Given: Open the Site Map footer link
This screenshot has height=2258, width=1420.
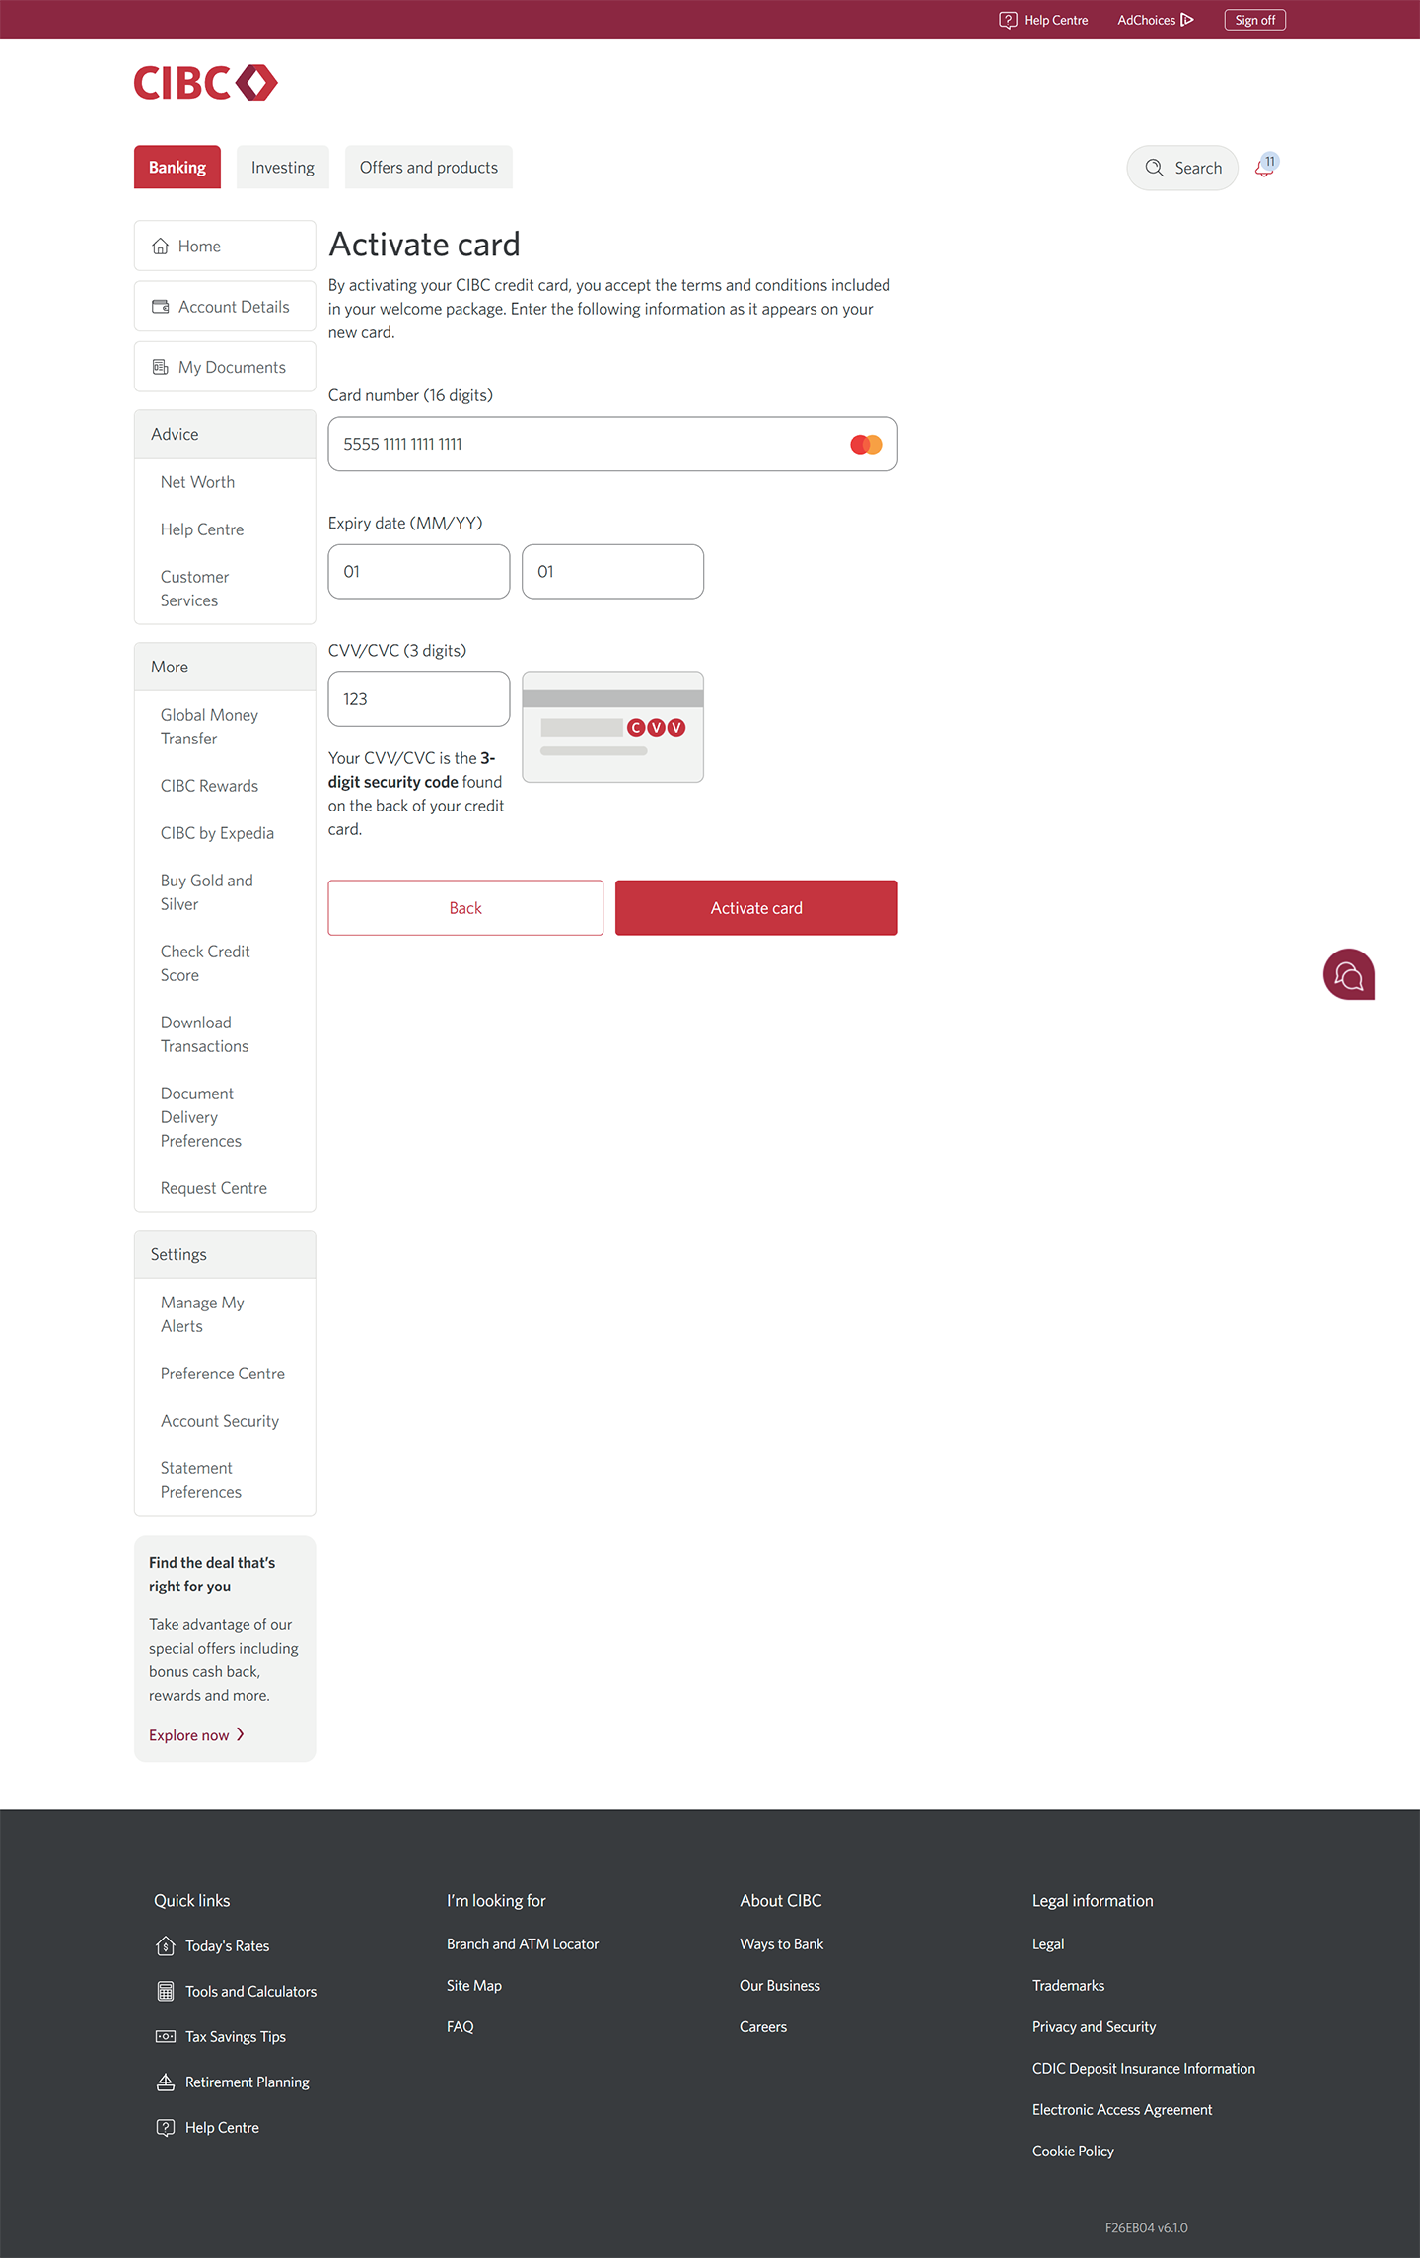Looking at the screenshot, I should point(474,1986).
